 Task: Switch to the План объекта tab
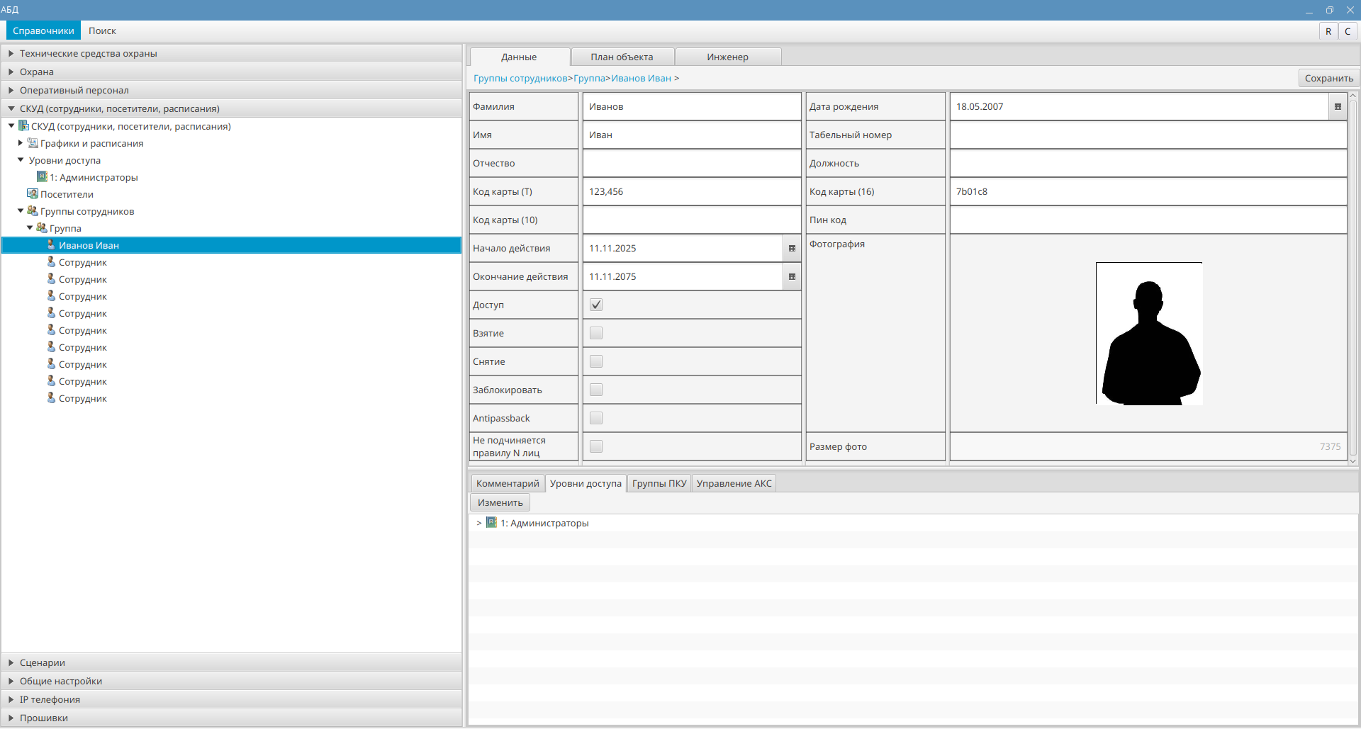(x=622, y=57)
